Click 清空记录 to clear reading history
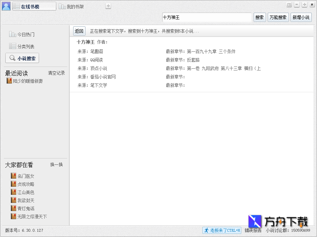The height and width of the screenshot is (237, 317). pyautogui.click(x=56, y=73)
